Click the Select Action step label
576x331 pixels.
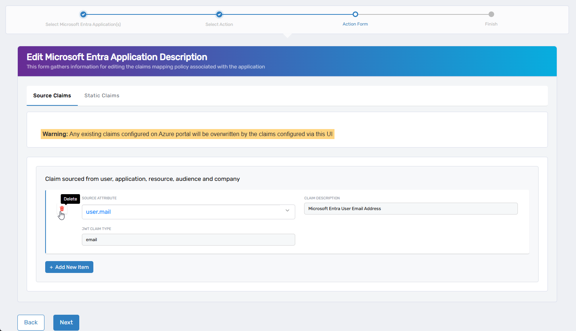[x=219, y=24]
